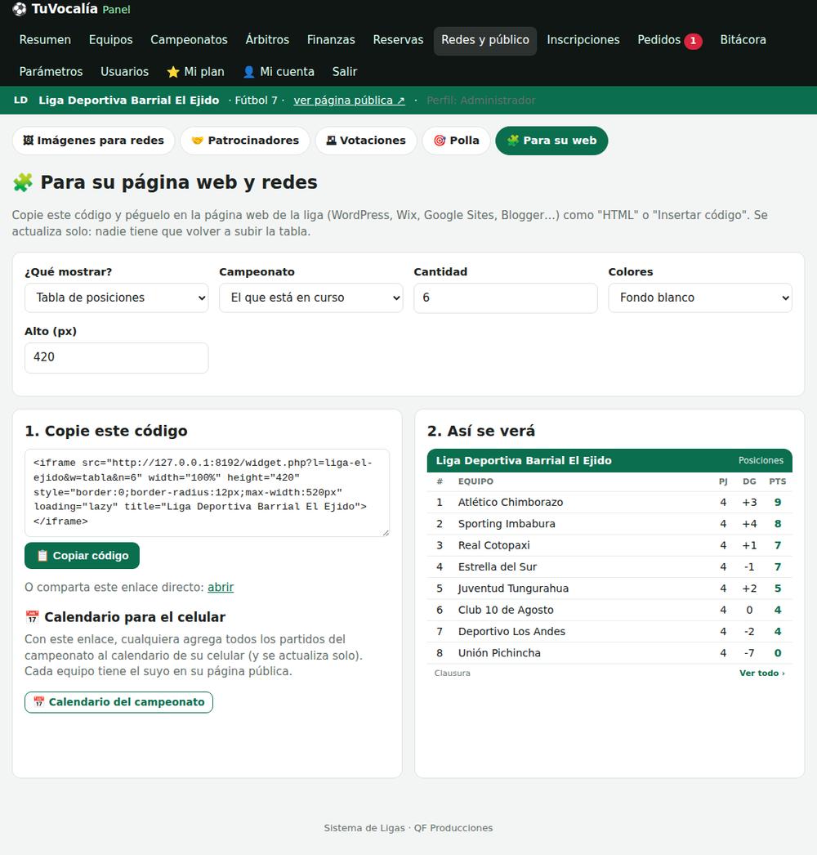The image size is (817, 855).
Task: Click the Sporting Imbabura team name
Action: [507, 524]
